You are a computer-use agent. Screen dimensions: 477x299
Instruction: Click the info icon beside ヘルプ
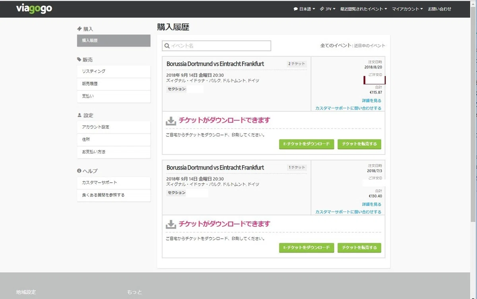tap(79, 171)
